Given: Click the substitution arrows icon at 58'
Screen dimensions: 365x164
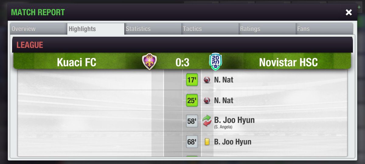Looking at the screenshot, I should click(207, 121).
